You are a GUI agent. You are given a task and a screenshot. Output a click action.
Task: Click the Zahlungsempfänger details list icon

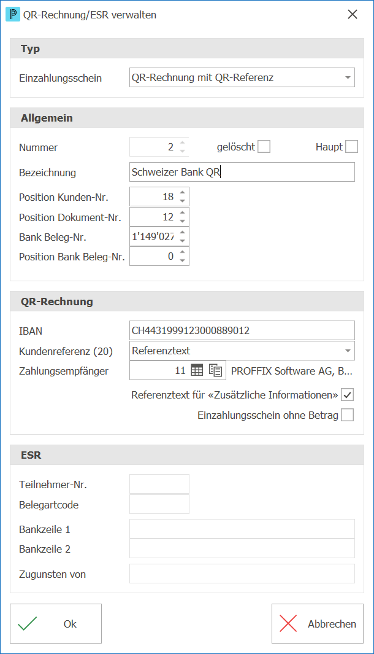coord(215,370)
